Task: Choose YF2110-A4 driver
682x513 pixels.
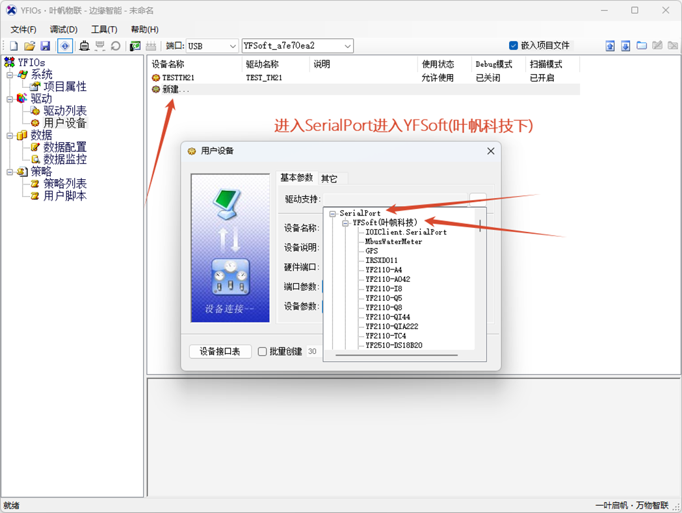Action: pos(384,270)
